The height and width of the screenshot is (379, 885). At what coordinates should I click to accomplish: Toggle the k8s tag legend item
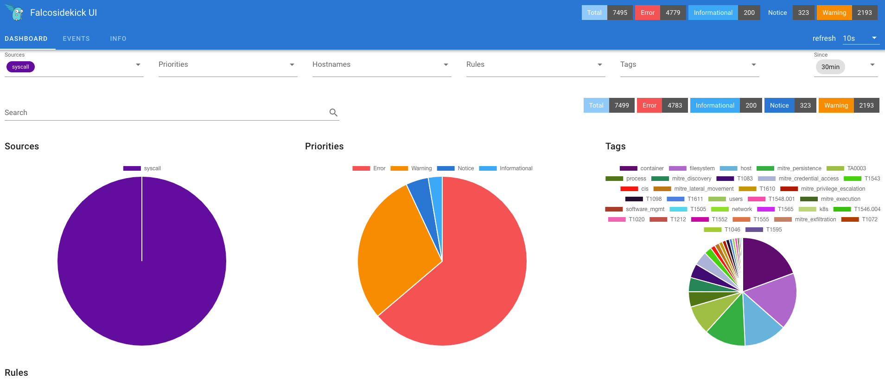pyautogui.click(x=814, y=209)
